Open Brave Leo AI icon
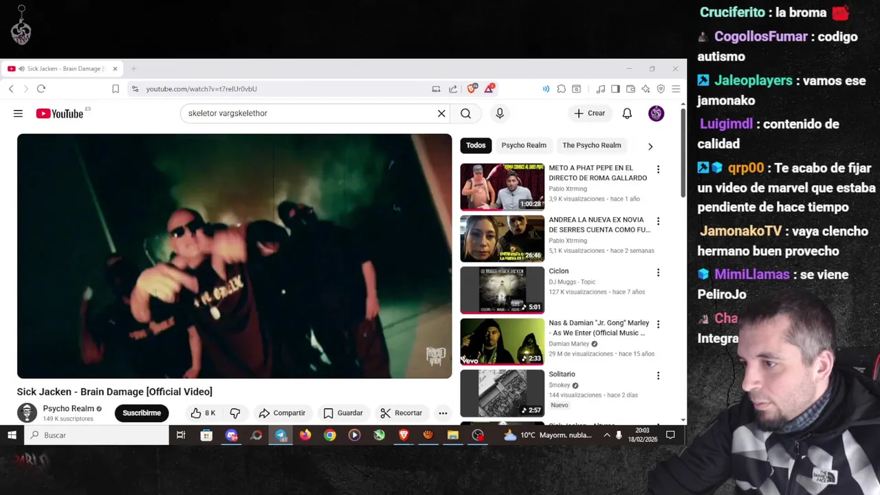This screenshot has width=880, height=495. tap(646, 89)
